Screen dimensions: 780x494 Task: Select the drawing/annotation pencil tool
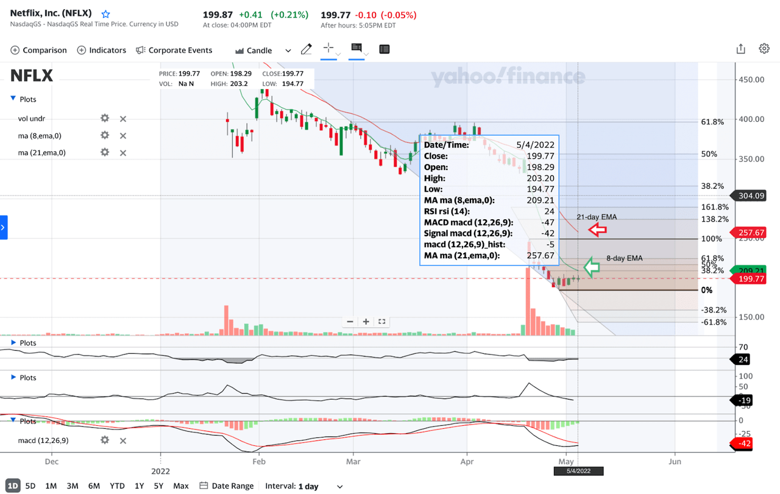pos(306,49)
